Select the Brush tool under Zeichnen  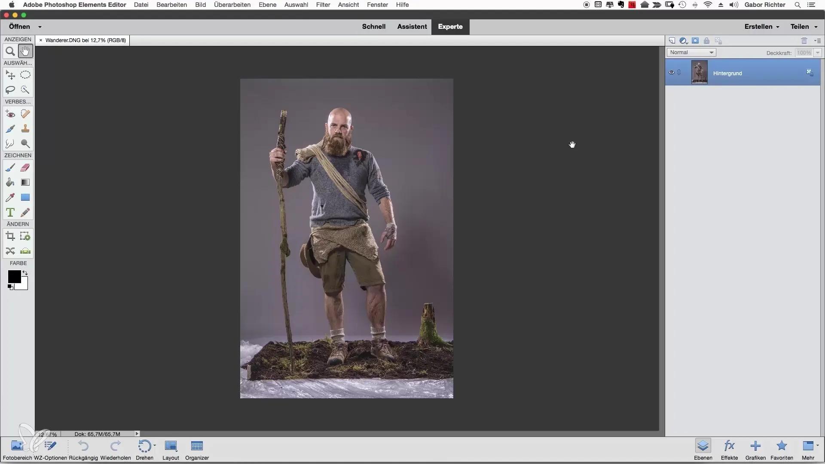(10, 168)
